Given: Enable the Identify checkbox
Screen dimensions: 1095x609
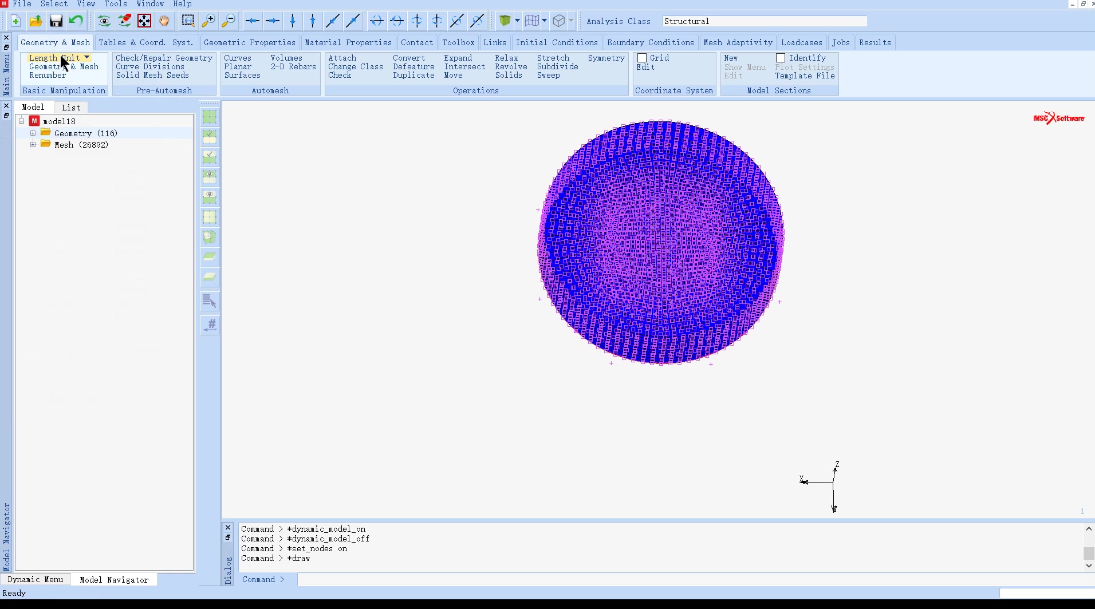Looking at the screenshot, I should pyautogui.click(x=781, y=58).
